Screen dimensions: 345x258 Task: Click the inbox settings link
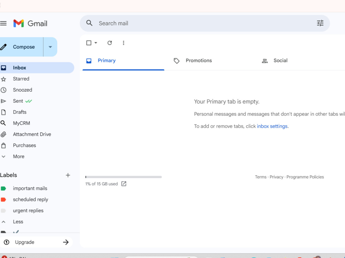(x=272, y=126)
